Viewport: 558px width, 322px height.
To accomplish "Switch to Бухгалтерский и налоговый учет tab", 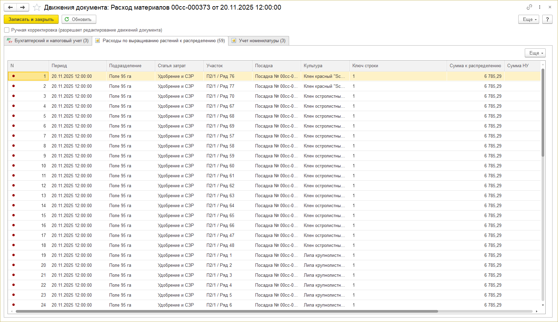I will [48, 41].
